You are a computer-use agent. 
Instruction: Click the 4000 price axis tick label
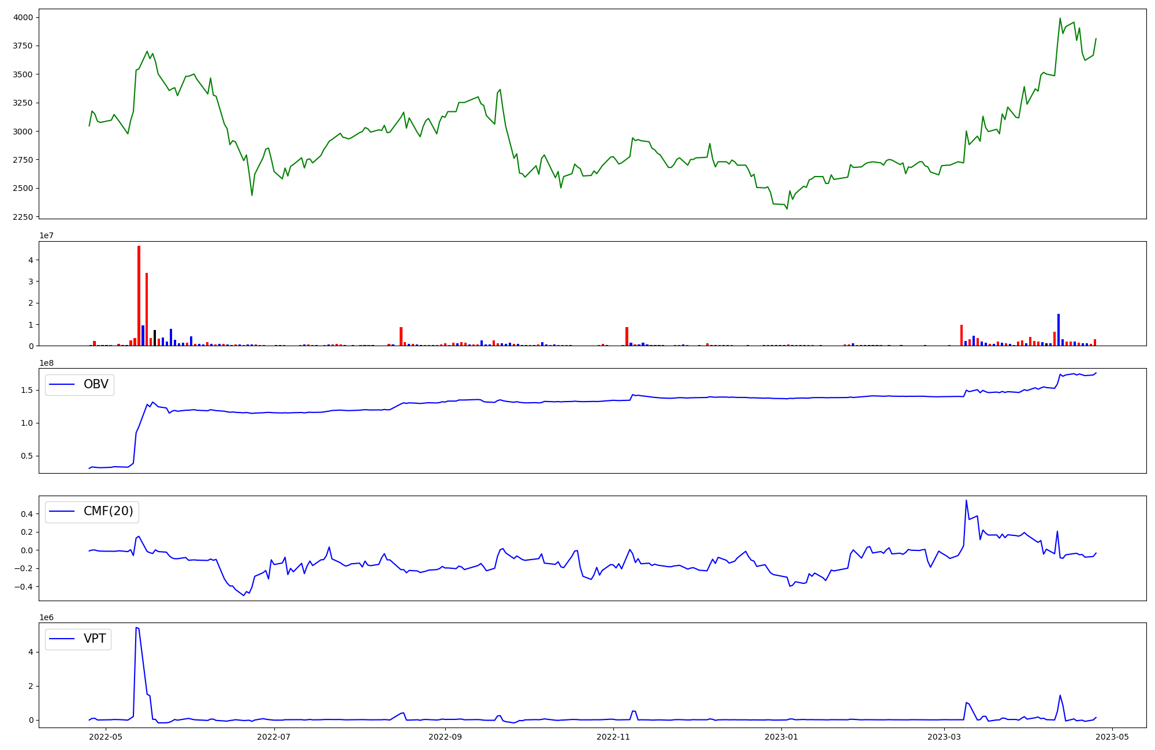point(23,17)
